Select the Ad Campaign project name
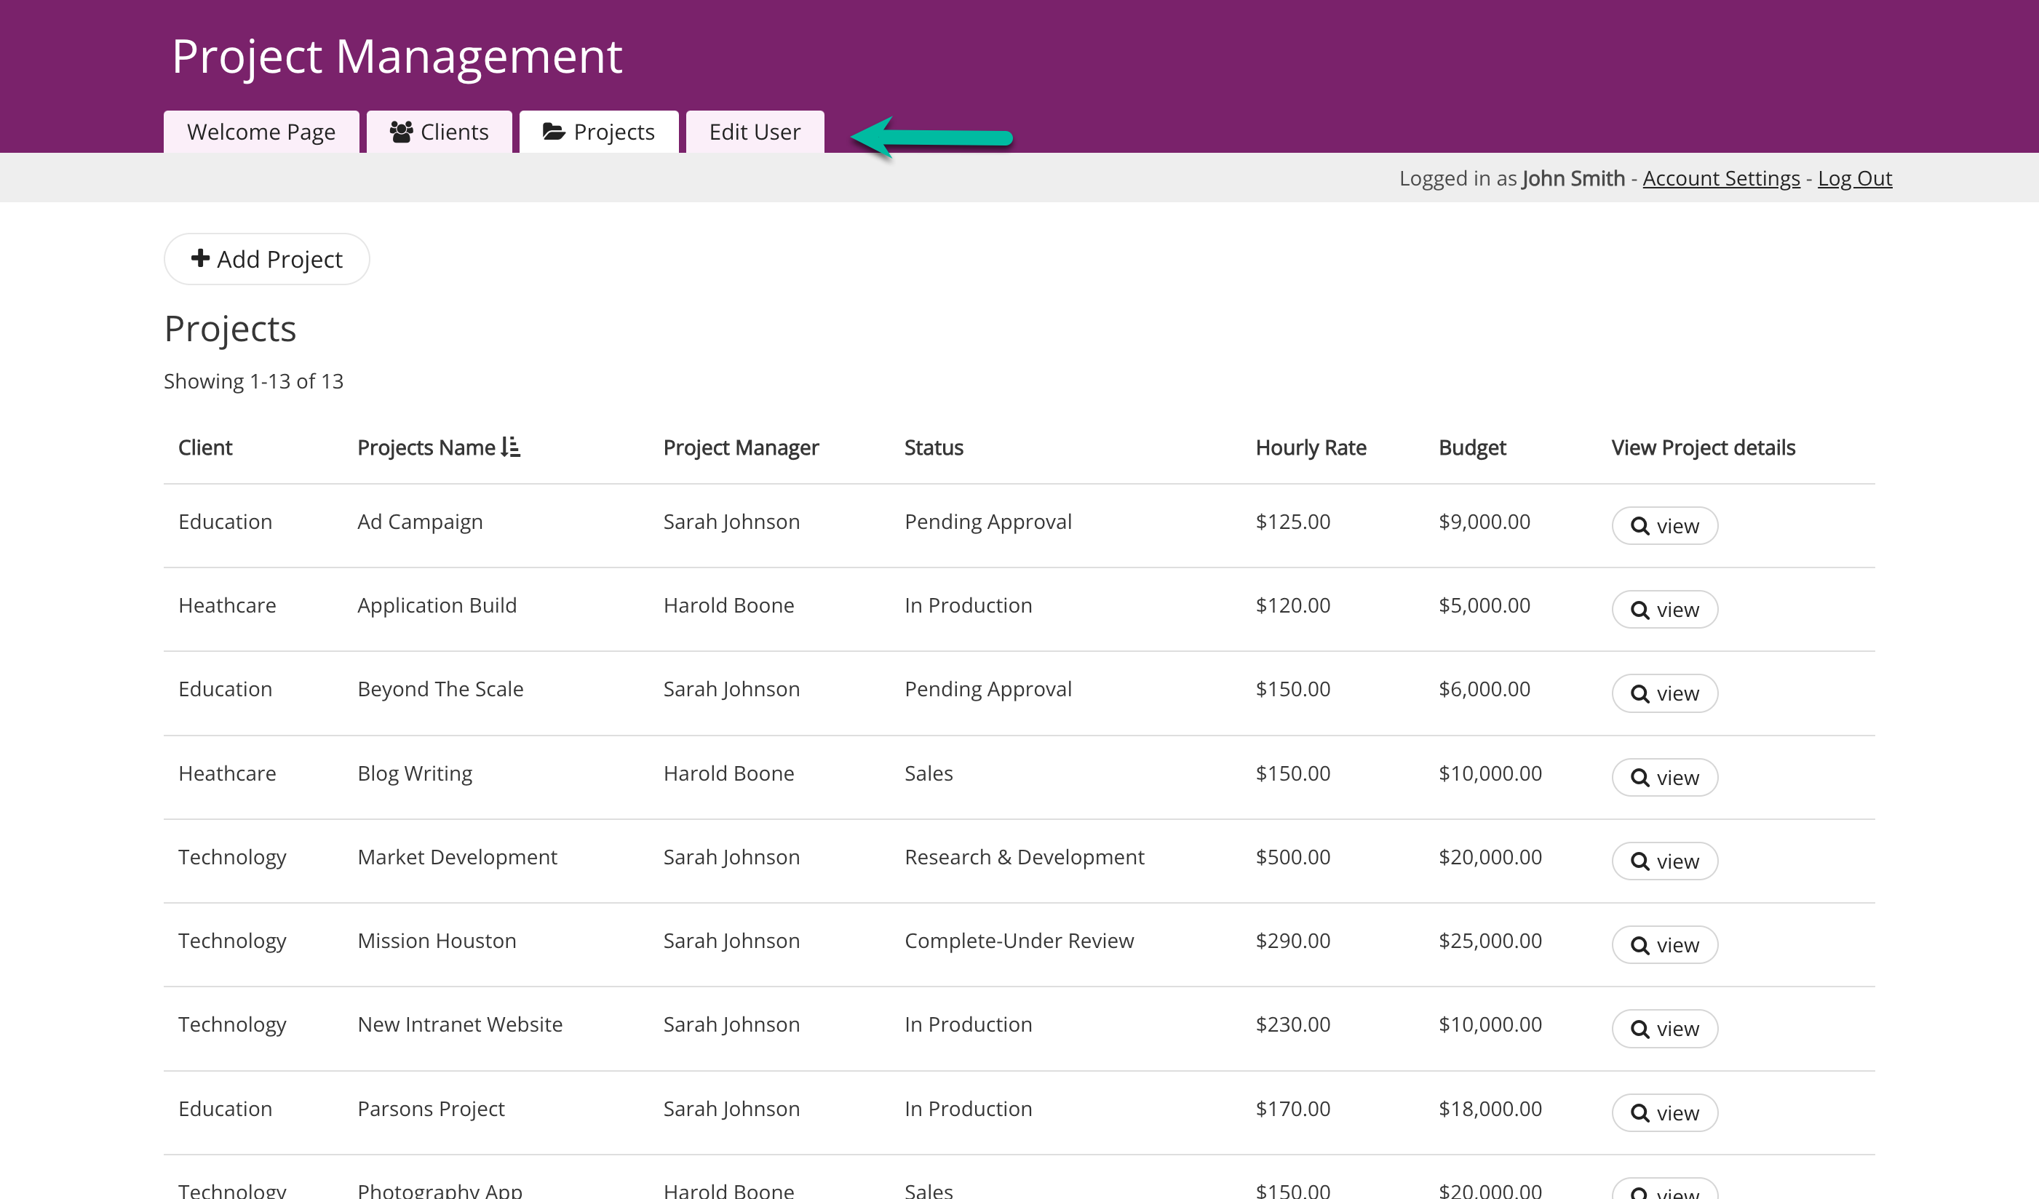This screenshot has width=2039, height=1199. coord(420,522)
